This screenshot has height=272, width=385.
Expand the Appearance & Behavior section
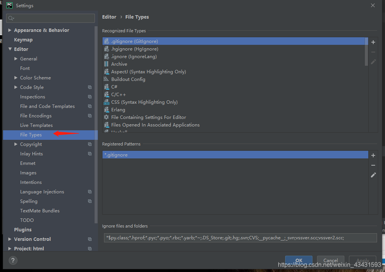point(10,30)
